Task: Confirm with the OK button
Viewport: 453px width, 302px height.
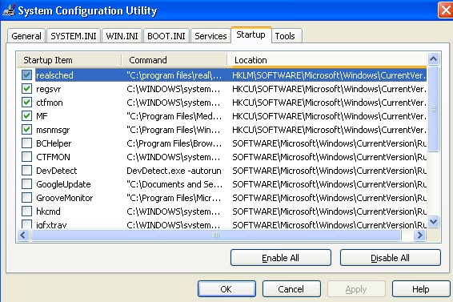Action: click(x=226, y=289)
